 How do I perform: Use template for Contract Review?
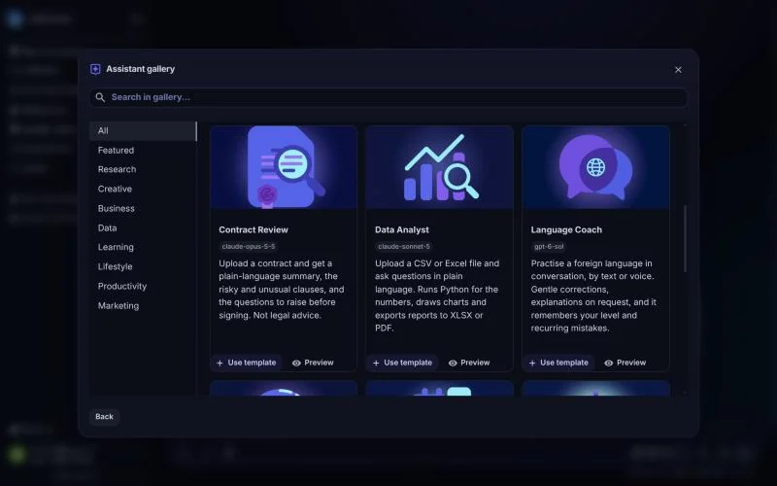(247, 363)
